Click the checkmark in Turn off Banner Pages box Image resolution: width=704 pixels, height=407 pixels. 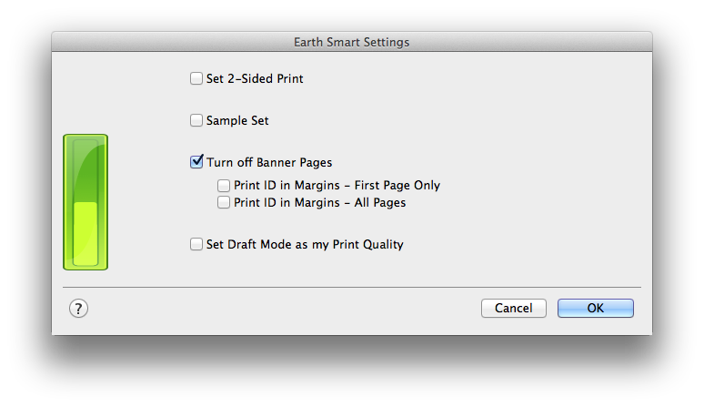coord(196,162)
